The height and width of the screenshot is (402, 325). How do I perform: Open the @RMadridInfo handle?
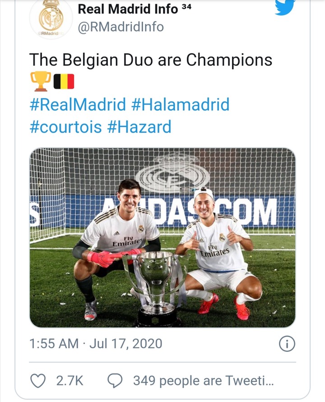[x=121, y=27]
